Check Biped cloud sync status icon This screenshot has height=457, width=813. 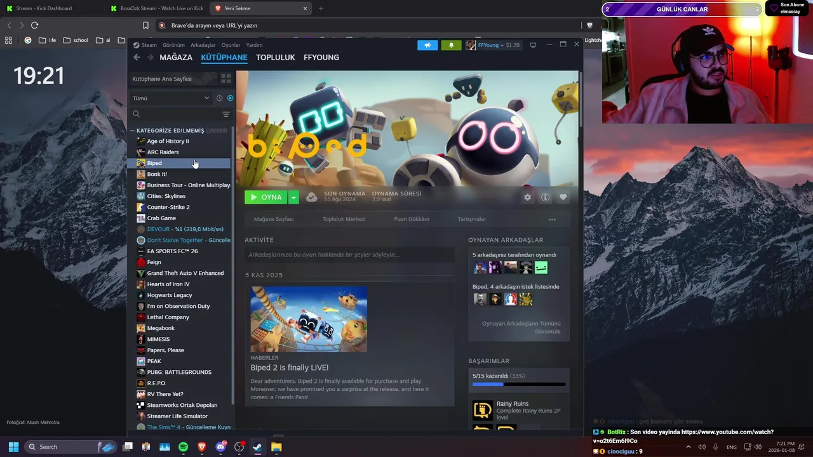(x=311, y=197)
